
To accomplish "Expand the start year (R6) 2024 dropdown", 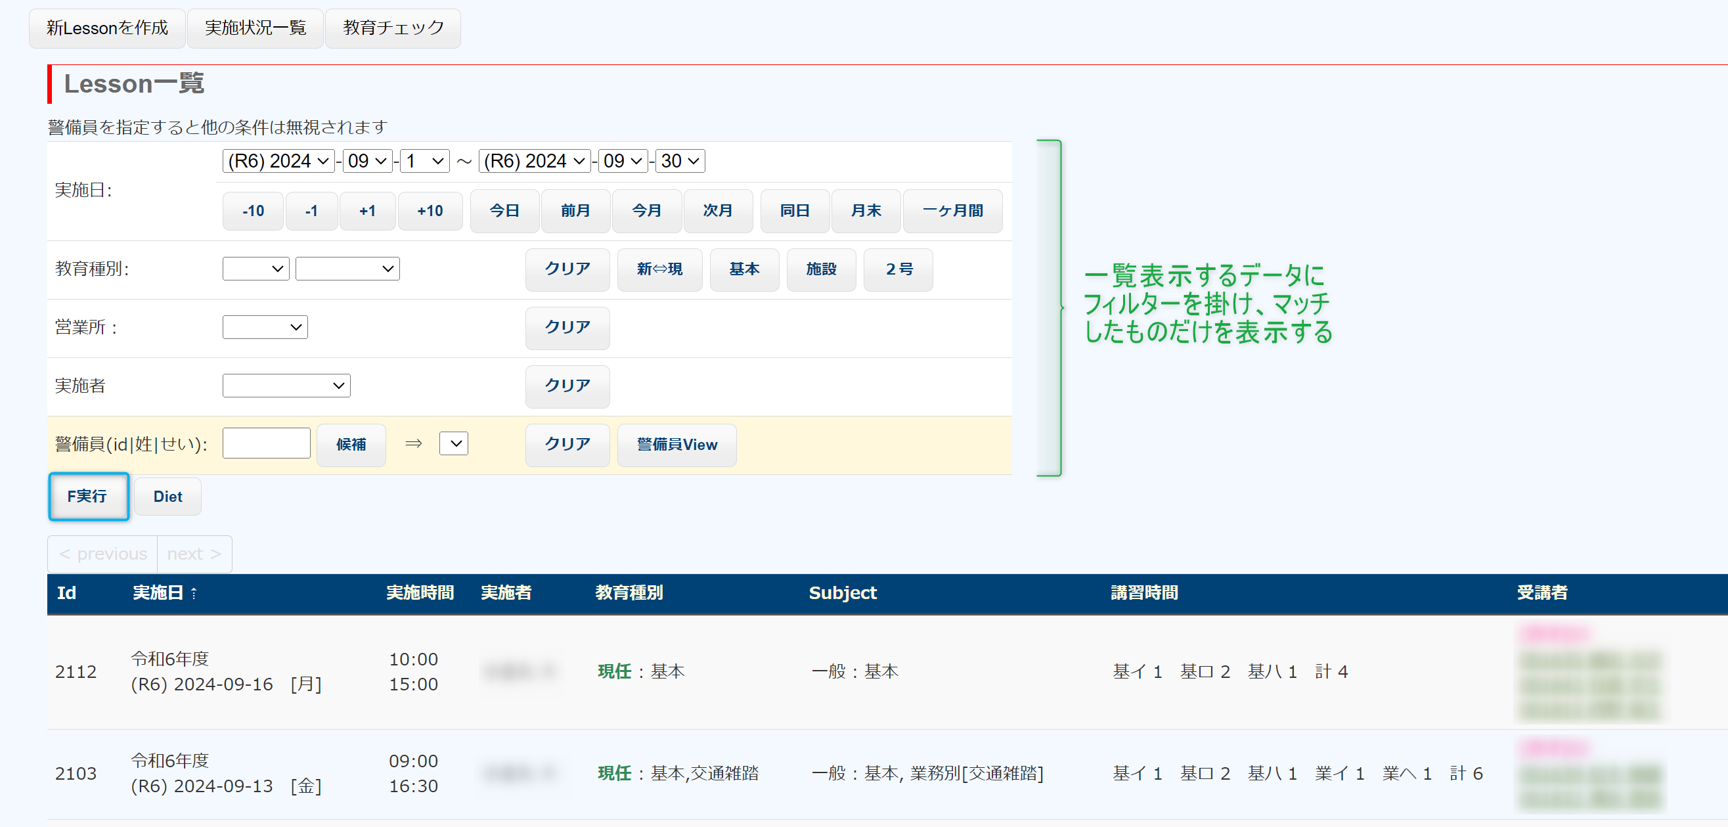I will pos(278,161).
